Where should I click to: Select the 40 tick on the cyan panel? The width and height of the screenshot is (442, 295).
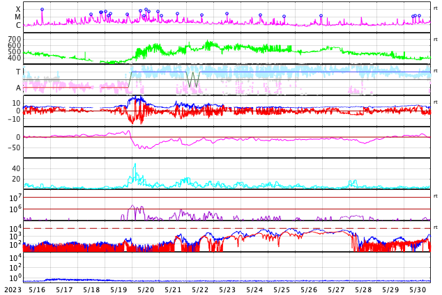click(x=17, y=168)
